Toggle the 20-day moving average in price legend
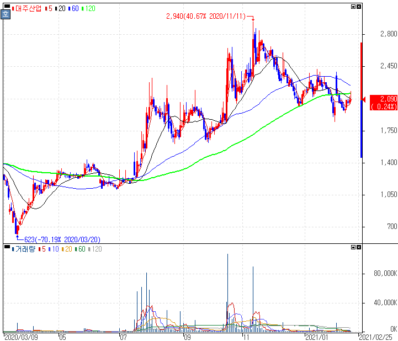The image size is (398, 341). 60,9
